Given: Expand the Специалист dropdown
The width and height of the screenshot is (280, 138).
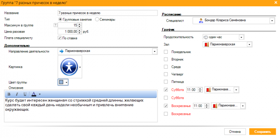Looking at the screenshot, I should (x=272, y=21).
